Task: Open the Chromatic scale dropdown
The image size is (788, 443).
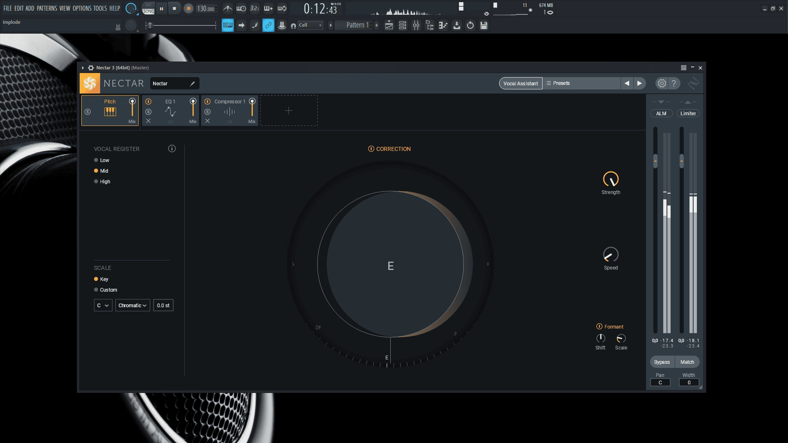Action: [133, 306]
